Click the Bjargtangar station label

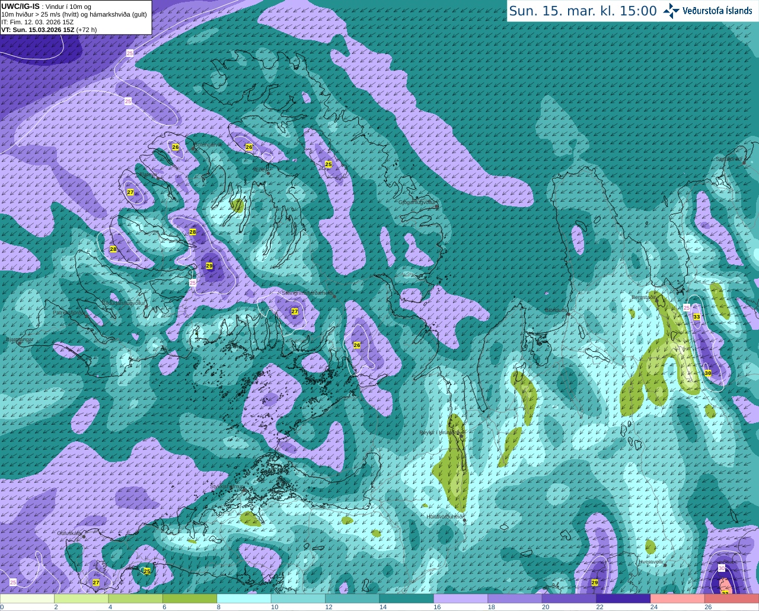click(19, 340)
